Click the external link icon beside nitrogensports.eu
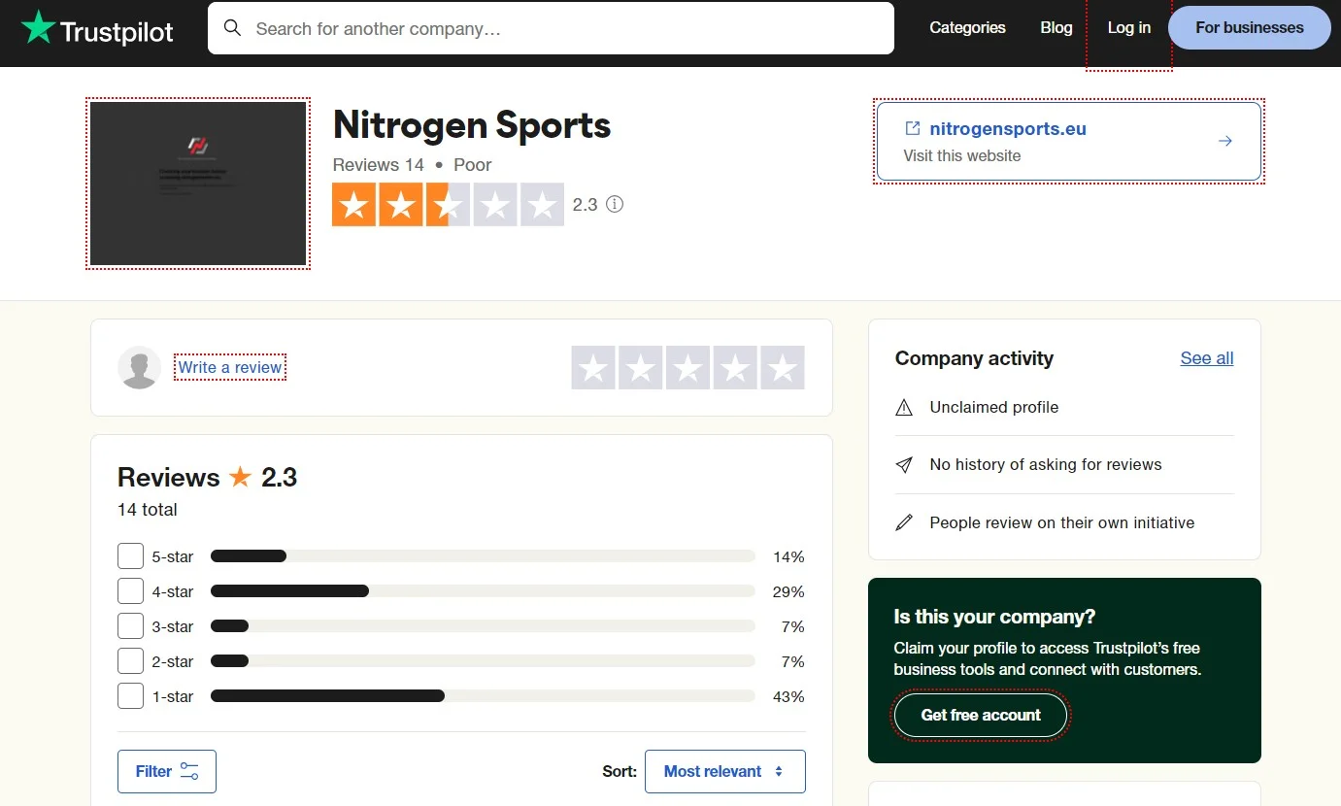Screen dimensions: 1341x806 click(x=910, y=127)
